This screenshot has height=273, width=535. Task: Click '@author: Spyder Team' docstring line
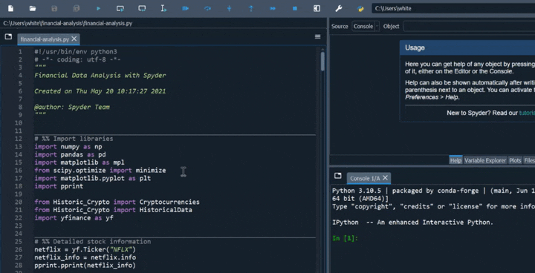(72, 107)
